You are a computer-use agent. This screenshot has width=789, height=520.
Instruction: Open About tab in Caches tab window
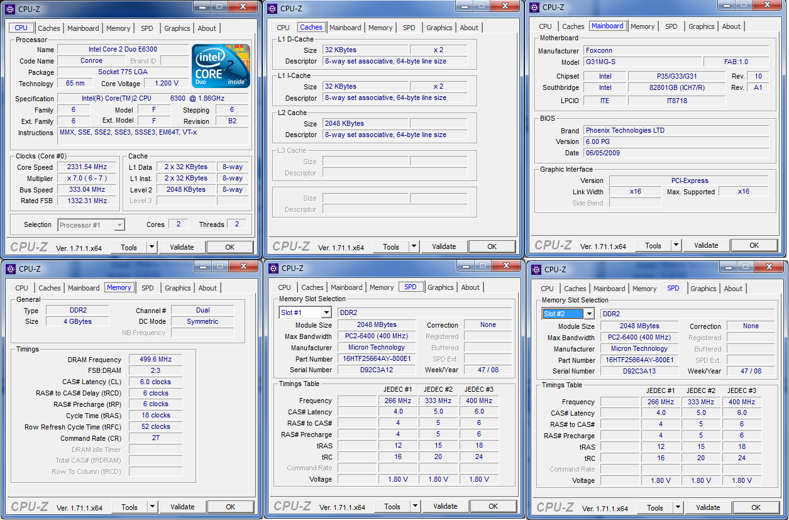[x=469, y=28]
